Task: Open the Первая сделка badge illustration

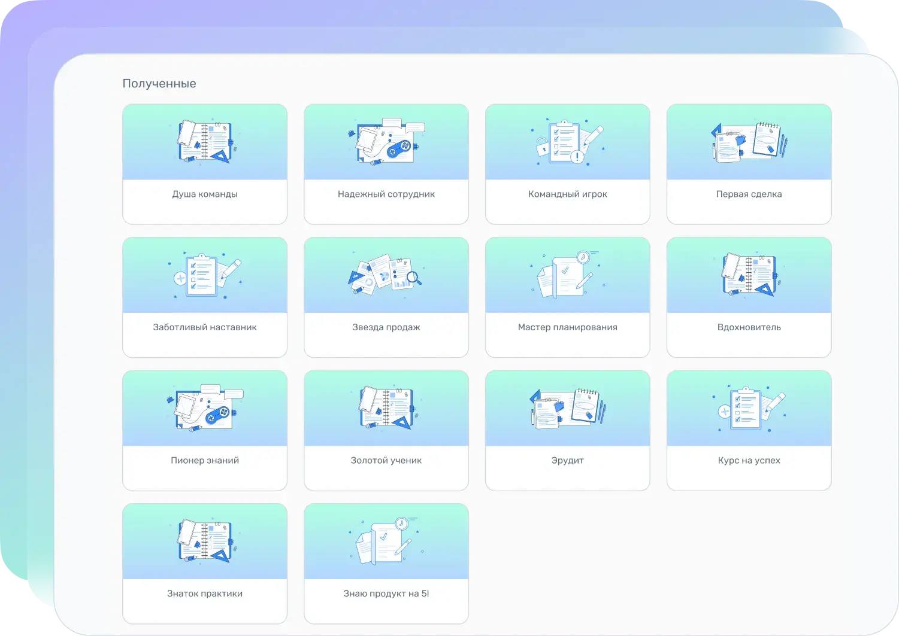Action: click(749, 142)
